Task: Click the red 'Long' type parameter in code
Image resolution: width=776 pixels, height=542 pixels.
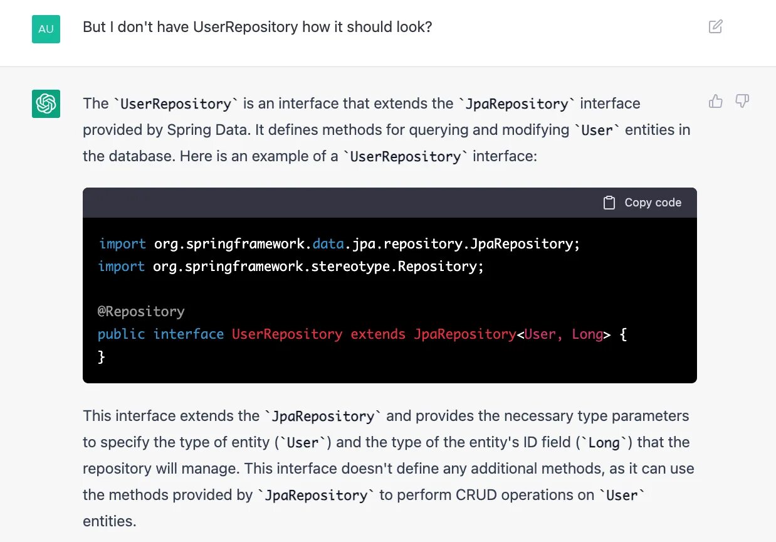Action: pos(587,334)
